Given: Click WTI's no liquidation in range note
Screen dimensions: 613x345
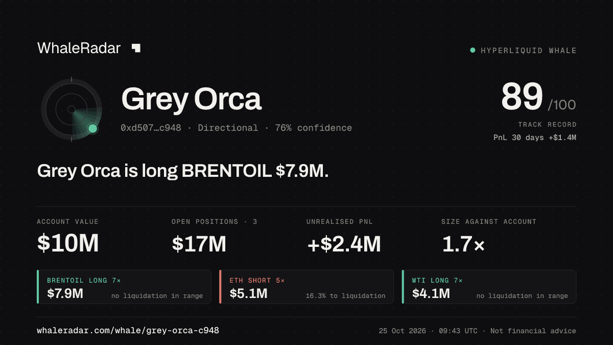Looking at the screenshot, I should tap(522, 296).
